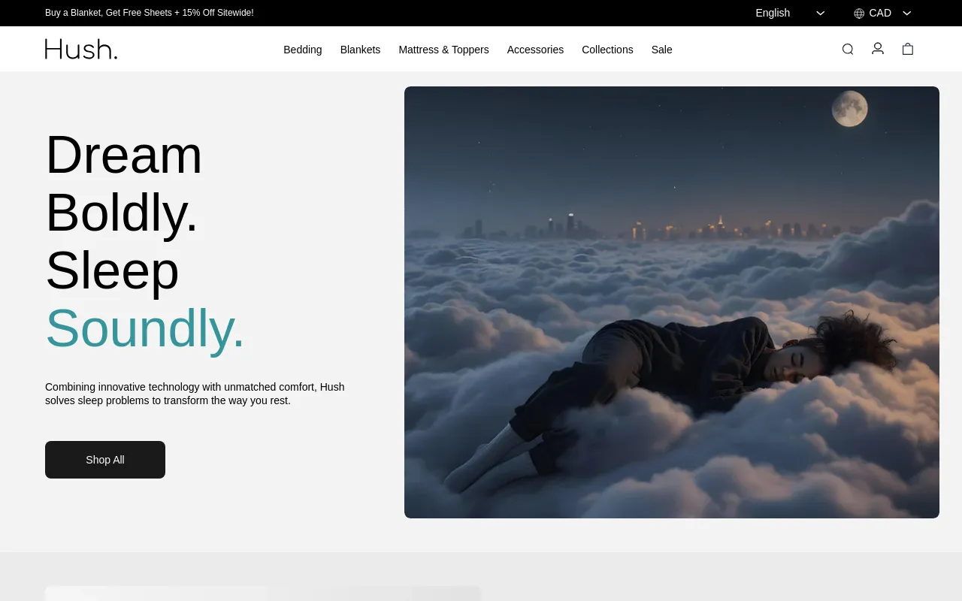
Task: Open the Accessories navigation item
Action: point(535,50)
